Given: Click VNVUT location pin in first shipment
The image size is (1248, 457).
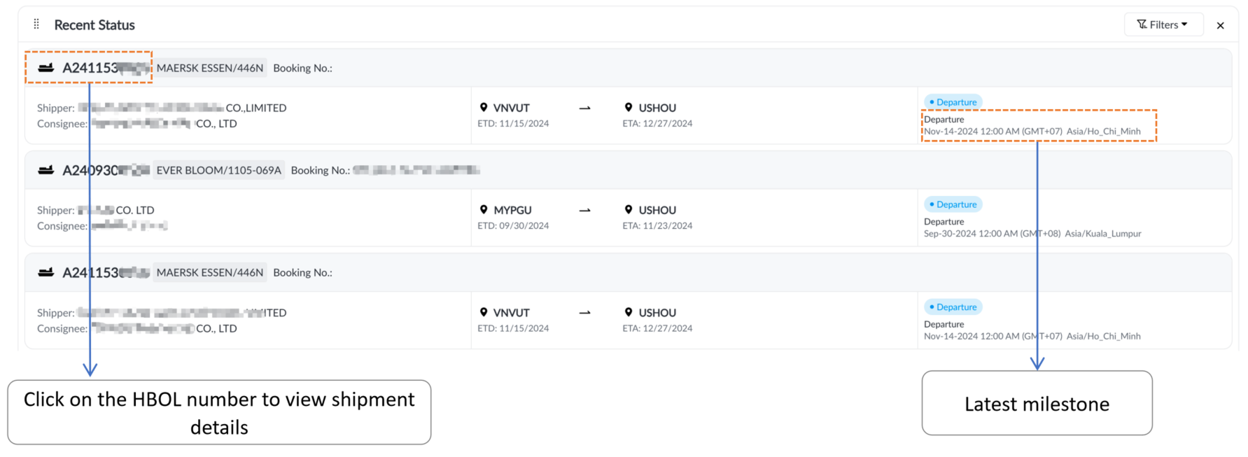Looking at the screenshot, I should 484,107.
